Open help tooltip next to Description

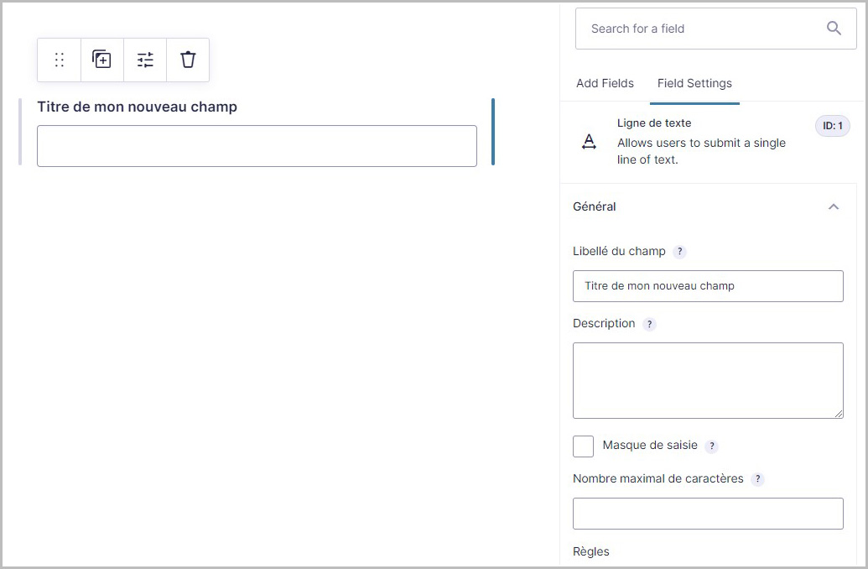coord(649,324)
